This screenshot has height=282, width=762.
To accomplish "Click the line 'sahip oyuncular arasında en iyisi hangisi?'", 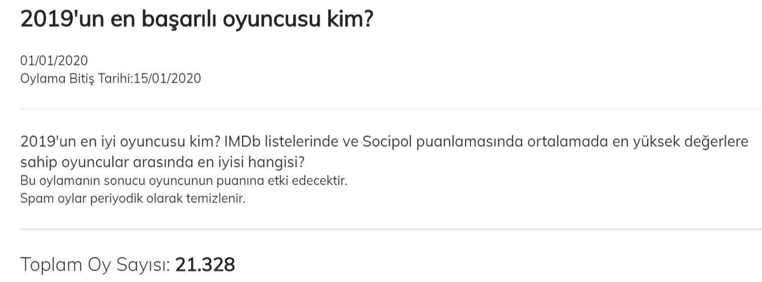I will point(162,161).
